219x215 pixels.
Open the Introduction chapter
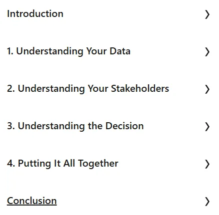(35, 13)
